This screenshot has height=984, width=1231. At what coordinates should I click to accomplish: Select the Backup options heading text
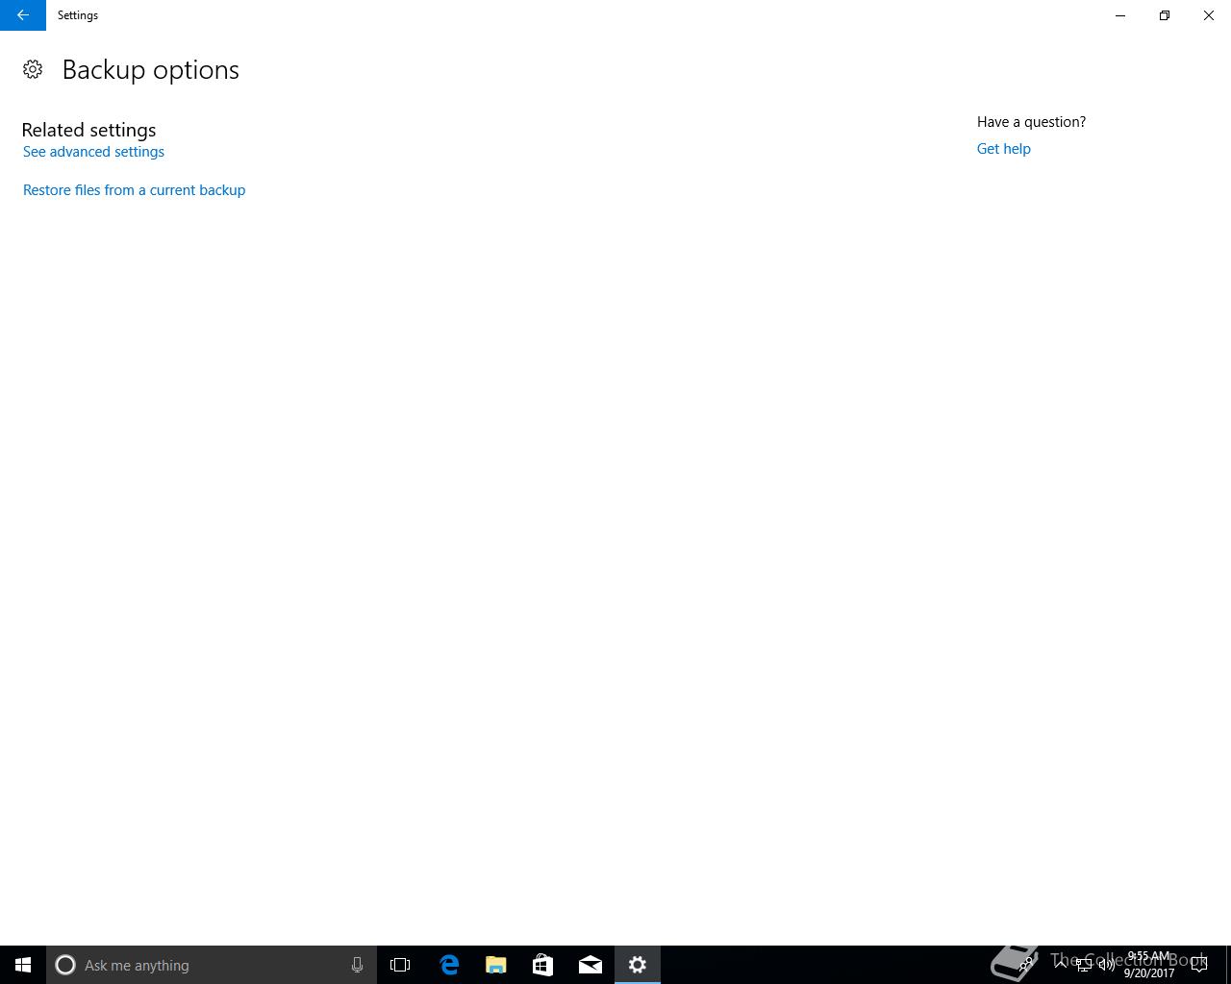click(x=151, y=70)
